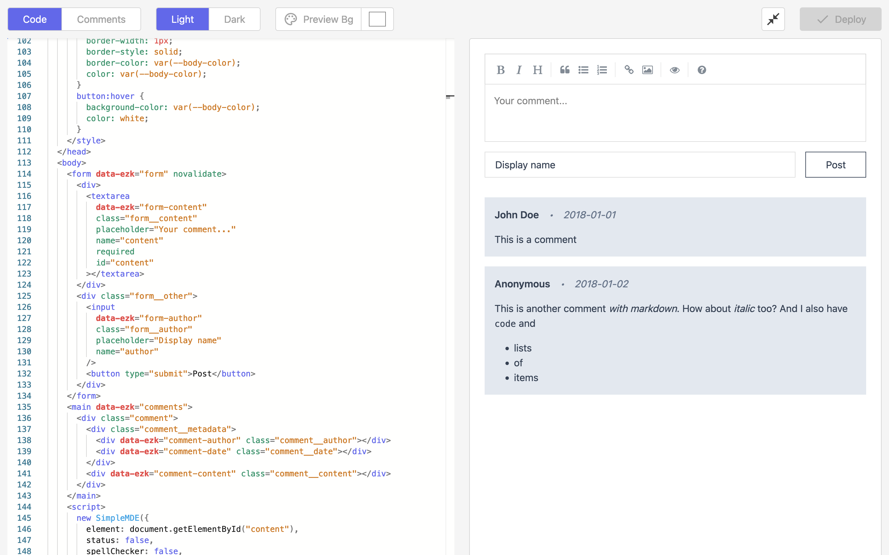Open the Comments view

click(x=101, y=19)
